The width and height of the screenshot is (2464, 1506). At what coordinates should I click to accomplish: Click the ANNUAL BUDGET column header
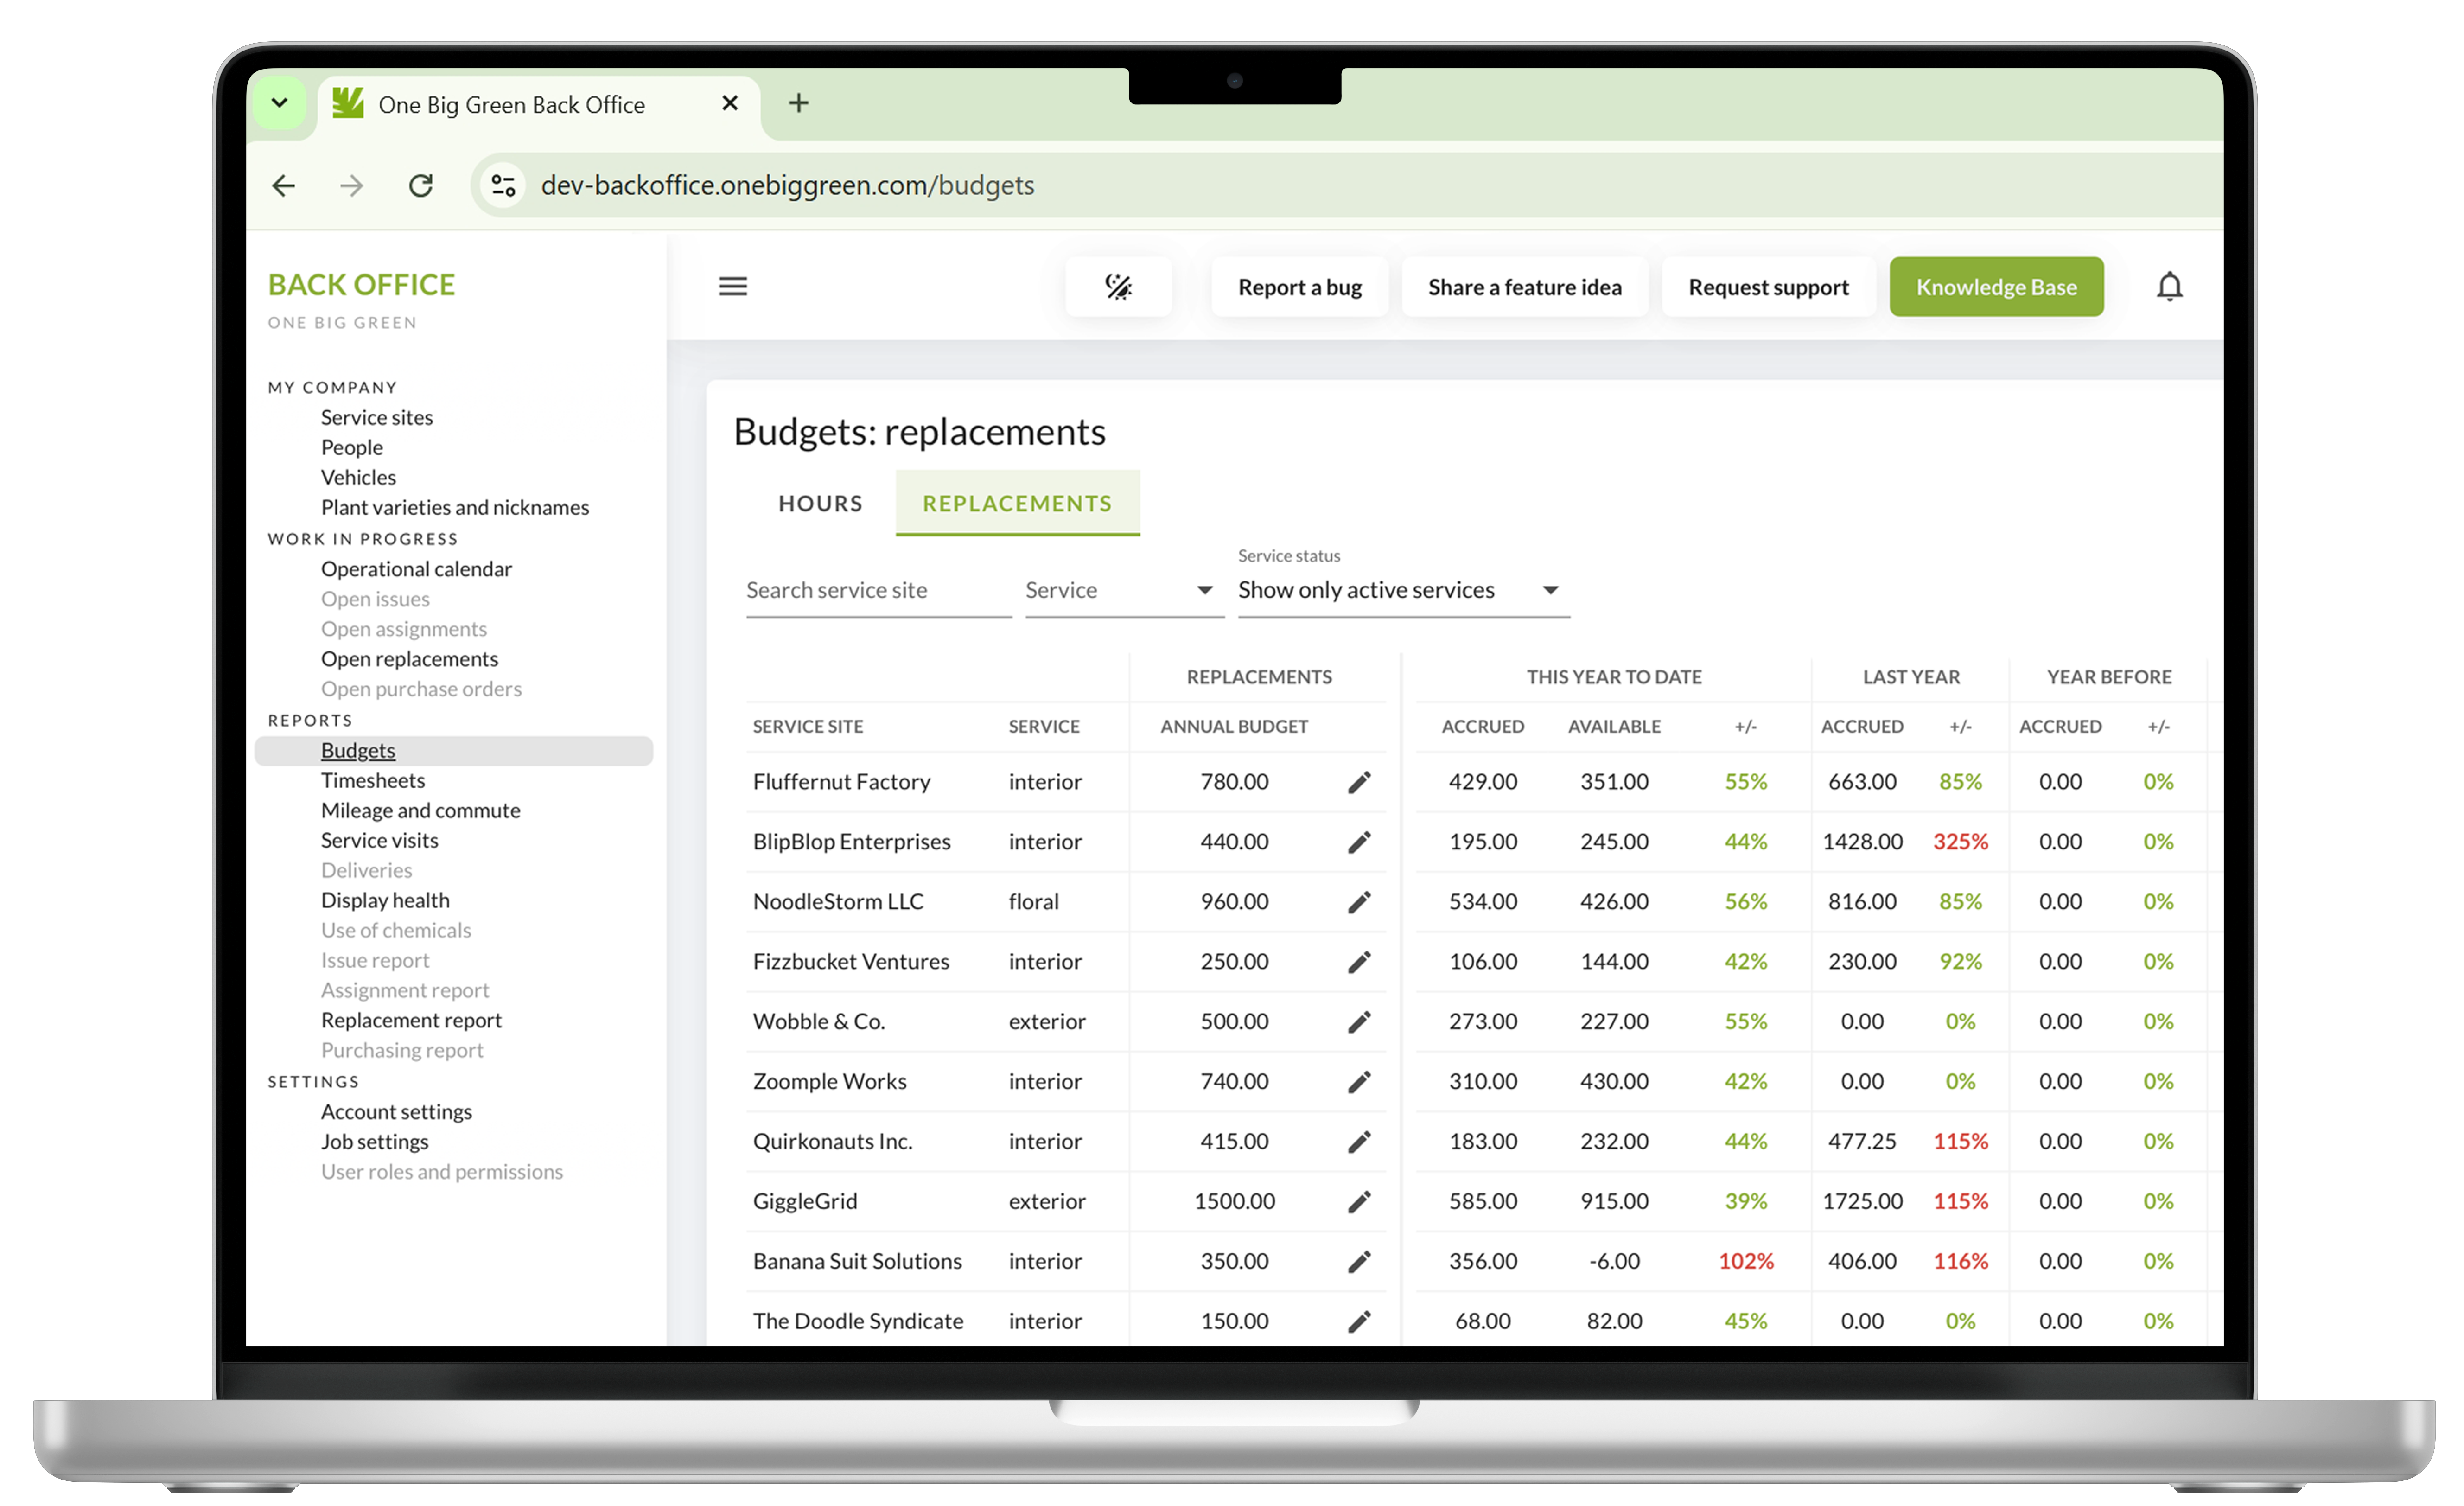pyautogui.click(x=1234, y=727)
